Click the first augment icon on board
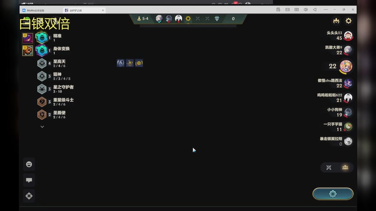 [x=121, y=63]
